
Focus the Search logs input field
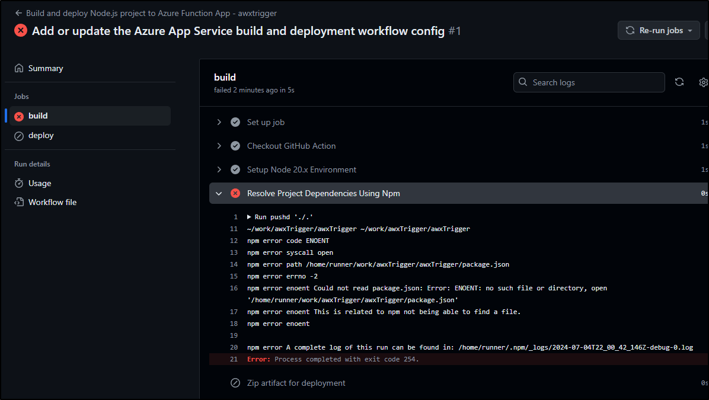[x=589, y=82]
